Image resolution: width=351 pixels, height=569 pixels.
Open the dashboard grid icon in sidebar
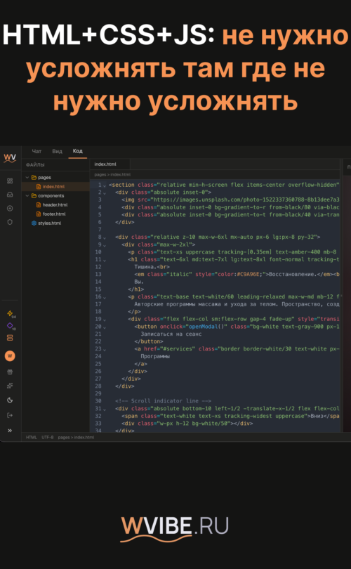point(10,181)
